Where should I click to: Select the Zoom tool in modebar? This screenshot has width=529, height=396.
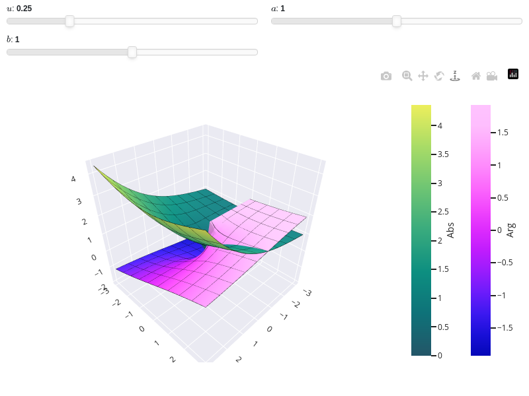[407, 76]
